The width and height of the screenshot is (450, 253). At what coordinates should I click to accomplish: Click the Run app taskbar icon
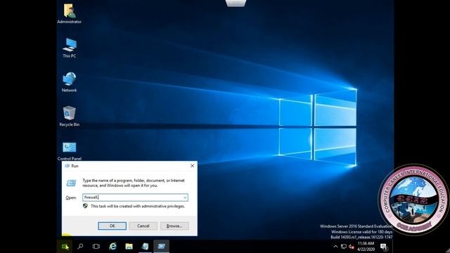161,246
